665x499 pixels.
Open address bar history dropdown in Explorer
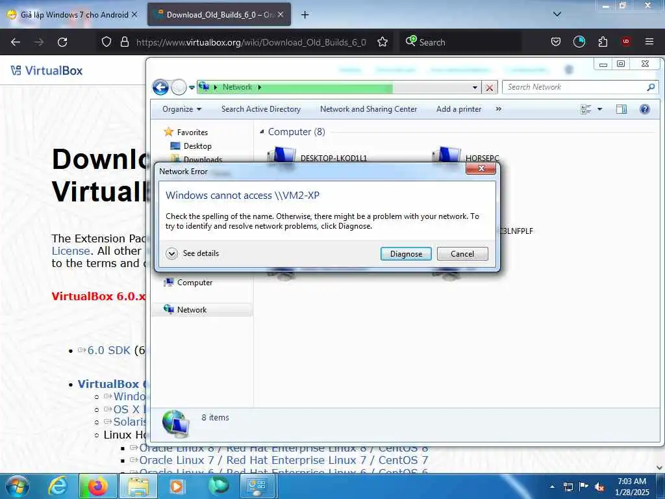(475, 88)
